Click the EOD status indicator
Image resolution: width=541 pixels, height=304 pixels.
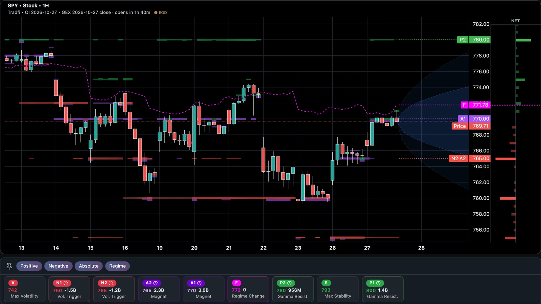(x=161, y=12)
